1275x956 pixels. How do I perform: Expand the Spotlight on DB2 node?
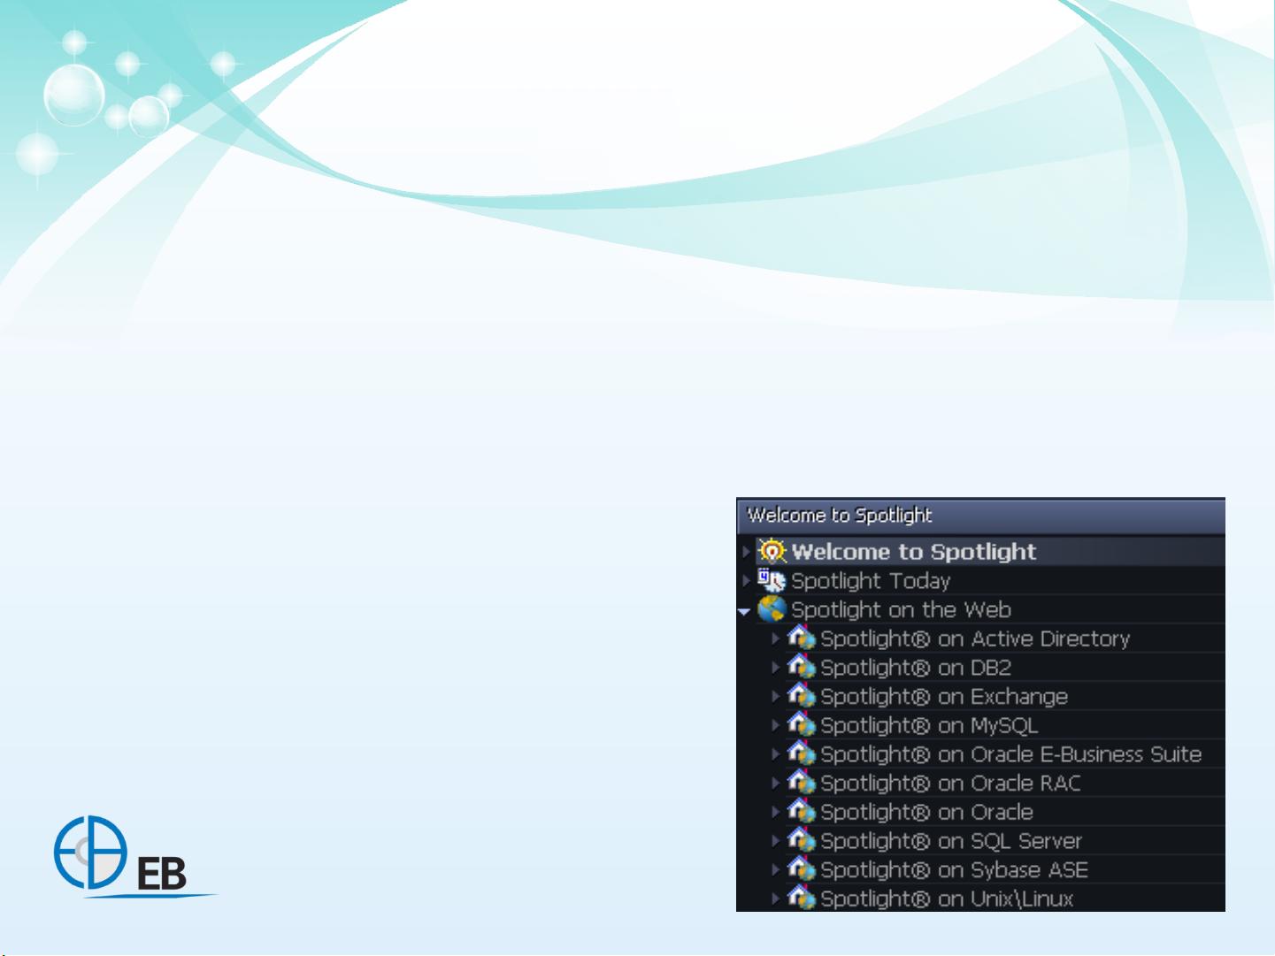click(x=776, y=668)
